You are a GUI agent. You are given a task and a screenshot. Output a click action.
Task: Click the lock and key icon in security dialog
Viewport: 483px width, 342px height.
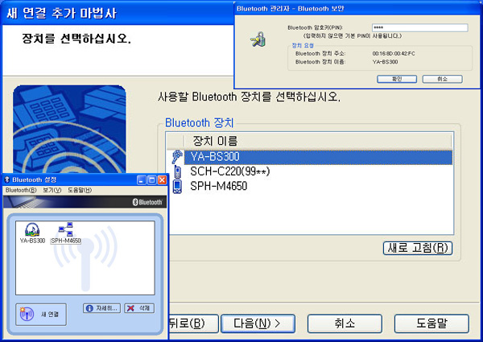pyautogui.click(x=258, y=39)
